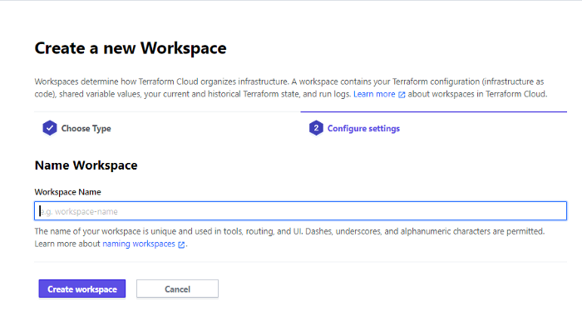Cancel the workspace creation
582x321 pixels.
[177, 289]
